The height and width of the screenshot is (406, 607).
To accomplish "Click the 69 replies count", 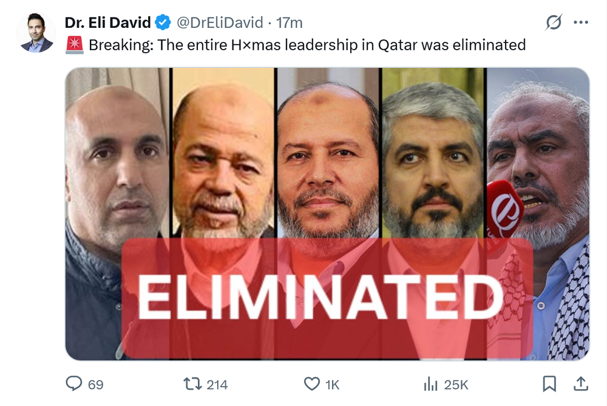I will [x=96, y=385].
